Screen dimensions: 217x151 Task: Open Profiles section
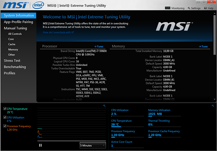click(9, 73)
